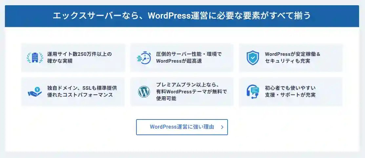The height and width of the screenshot is (158, 365).
Task: Click the エックスサーバーなら header banner title
Action: (182, 16)
